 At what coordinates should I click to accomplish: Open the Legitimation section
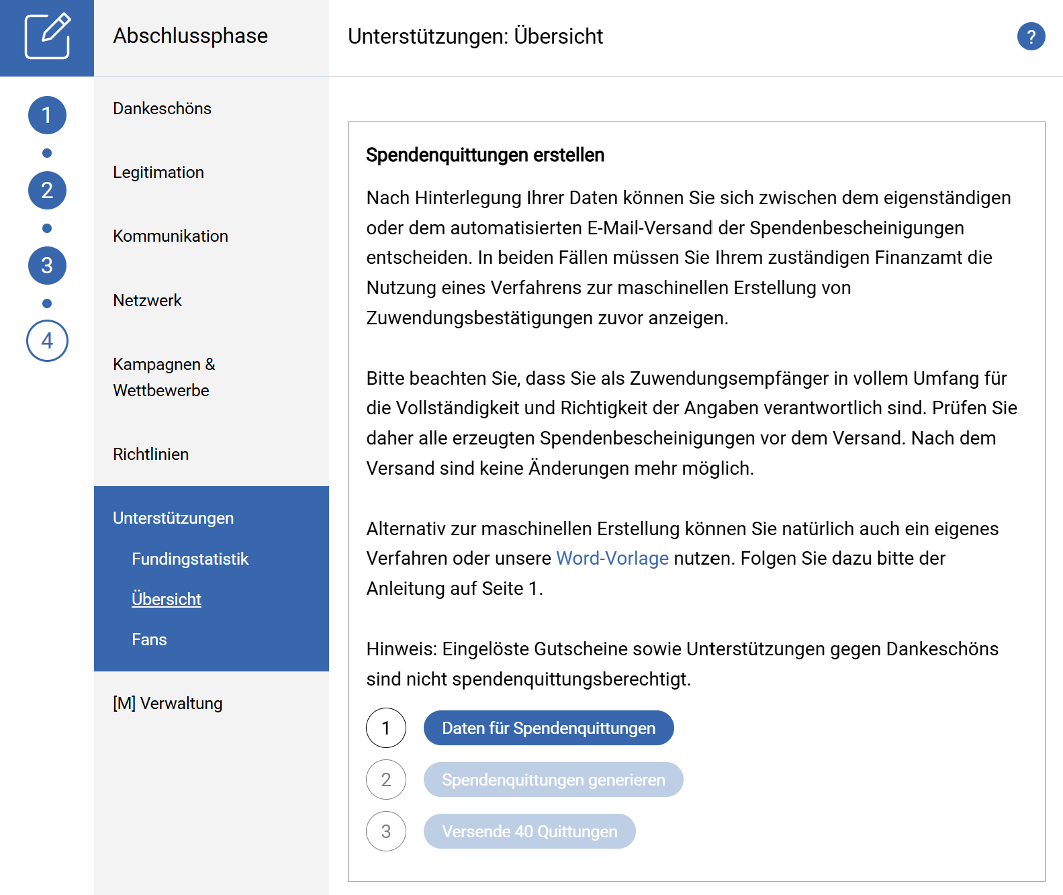tap(158, 172)
